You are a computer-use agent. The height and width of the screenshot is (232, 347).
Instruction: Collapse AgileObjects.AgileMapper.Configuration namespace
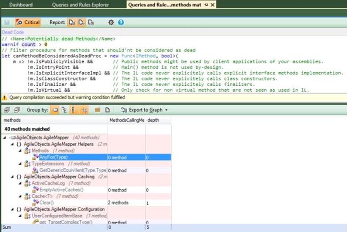point(12,209)
